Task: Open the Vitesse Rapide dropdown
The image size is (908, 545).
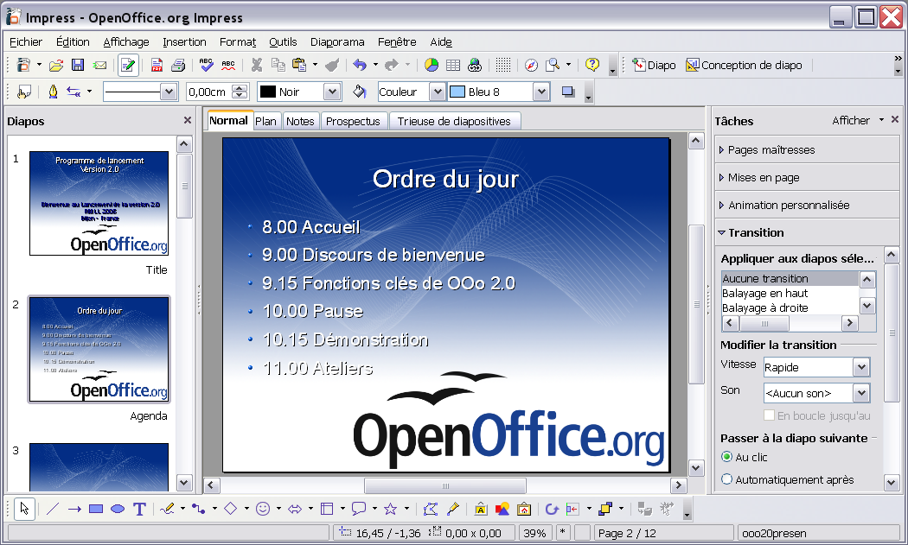Action: tap(816, 367)
